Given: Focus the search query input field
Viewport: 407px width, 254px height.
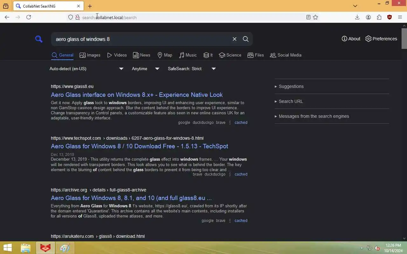Looking at the screenshot, I should pyautogui.click(x=141, y=39).
